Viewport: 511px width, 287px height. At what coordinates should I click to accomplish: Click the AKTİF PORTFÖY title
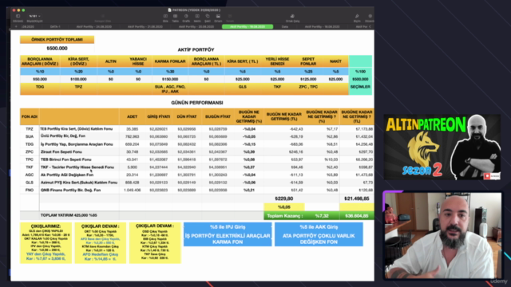[196, 49]
